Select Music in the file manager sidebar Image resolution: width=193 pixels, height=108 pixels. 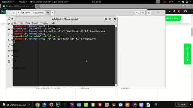[x=12, y=45]
